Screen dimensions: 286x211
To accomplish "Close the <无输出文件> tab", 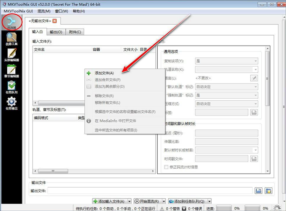I will (x=54, y=21).
